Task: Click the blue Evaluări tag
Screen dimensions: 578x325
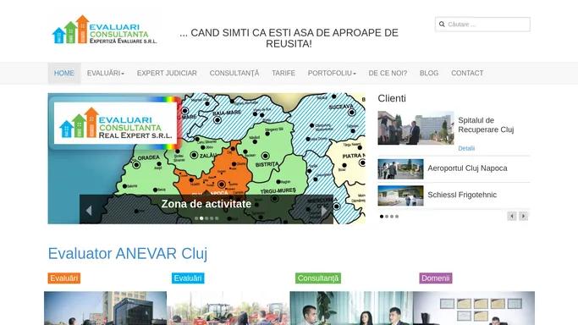Action: [x=188, y=278]
